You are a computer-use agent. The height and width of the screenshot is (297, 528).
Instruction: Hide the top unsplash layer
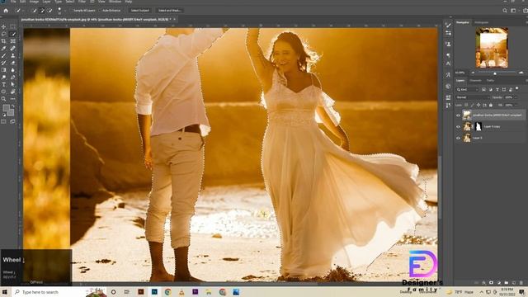point(458,115)
